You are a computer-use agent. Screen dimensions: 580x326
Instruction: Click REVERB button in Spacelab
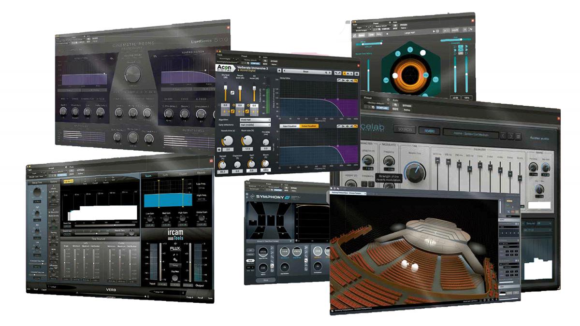pyautogui.click(x=429, y=131)
